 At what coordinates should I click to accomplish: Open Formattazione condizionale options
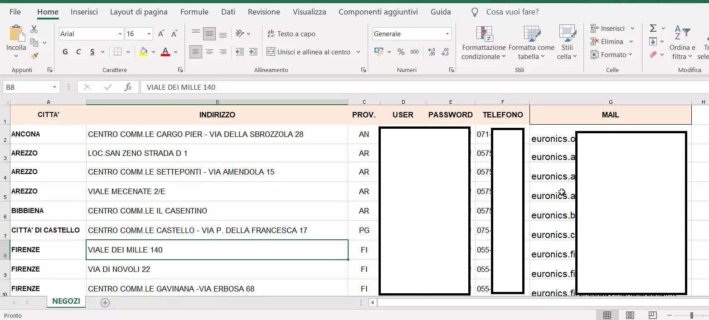pyautogui.click(x=484, y=42)
